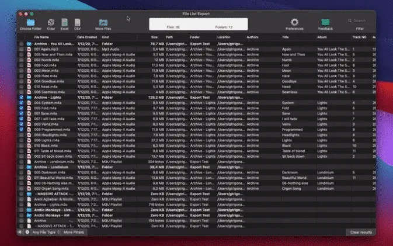The image size is (393, 246).
Task: Click inside the Search field
Action: [x=360, y=20]
